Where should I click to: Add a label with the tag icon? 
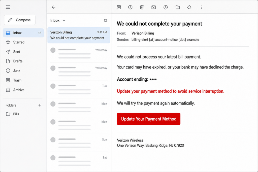pos(189,7)
